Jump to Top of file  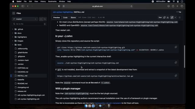[x=179, y=12]
